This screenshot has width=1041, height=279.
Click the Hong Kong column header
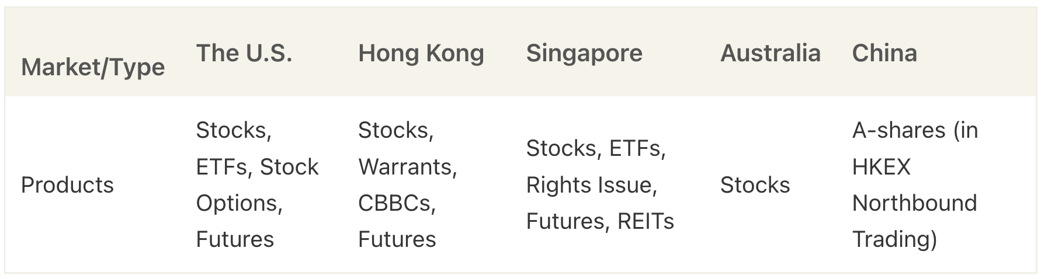(421, 53)
